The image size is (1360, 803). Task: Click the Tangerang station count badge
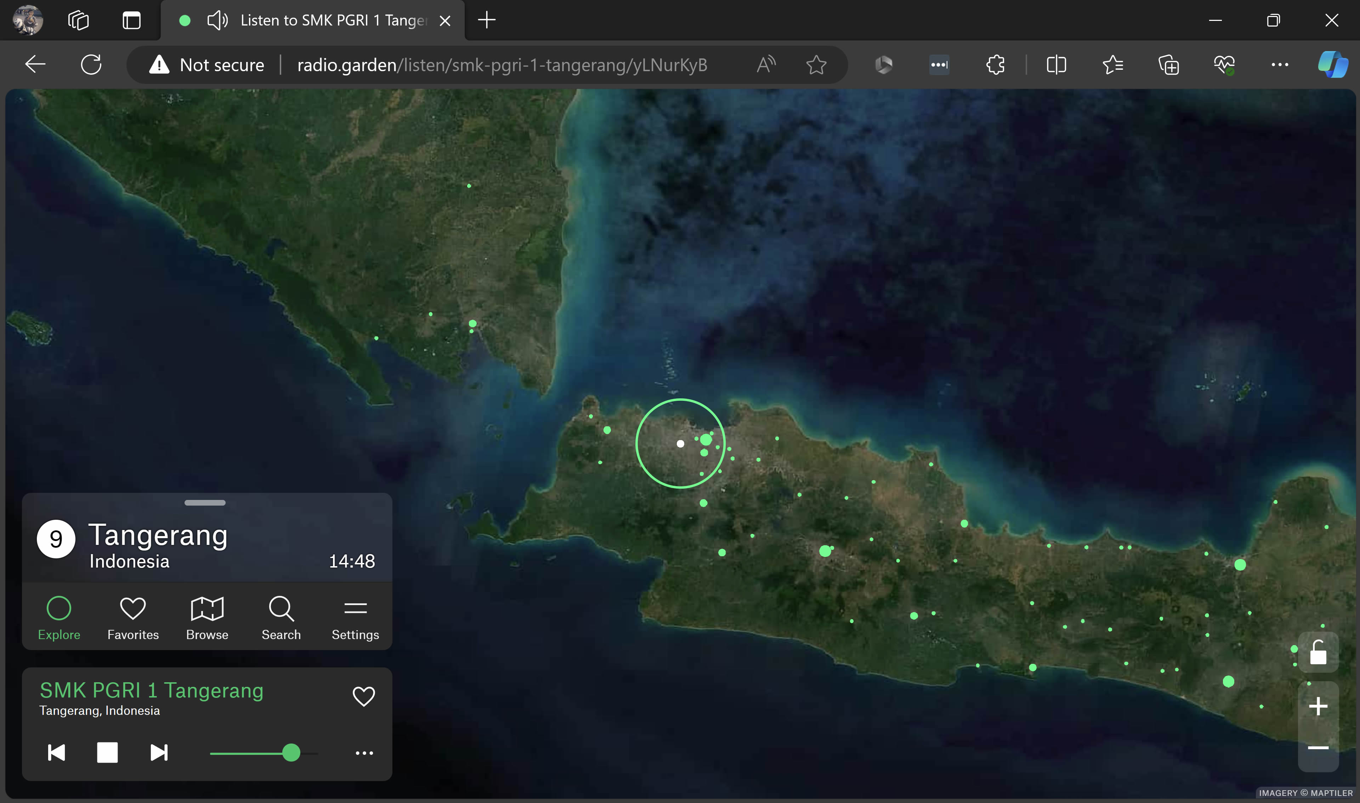[56, 539]
